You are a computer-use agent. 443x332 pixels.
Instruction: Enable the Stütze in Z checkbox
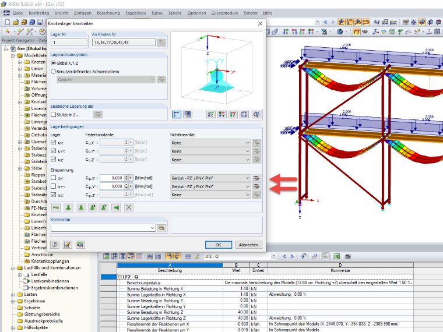point(54,115)
